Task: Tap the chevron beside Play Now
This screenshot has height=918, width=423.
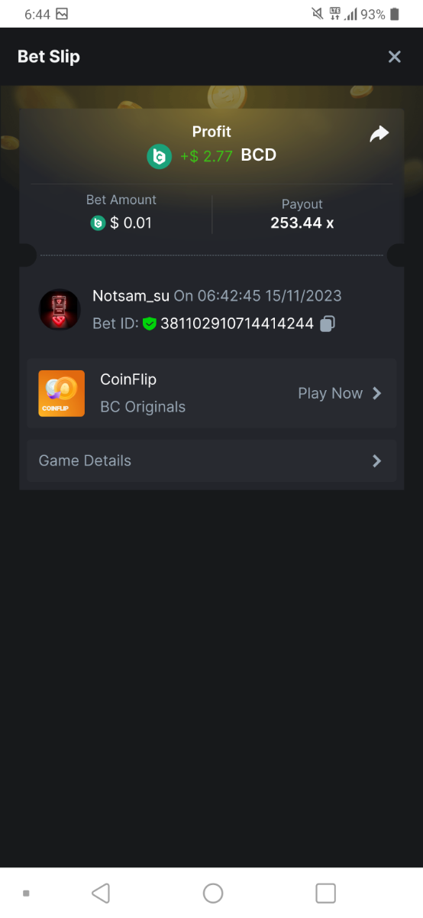Action: coord(376,393)
